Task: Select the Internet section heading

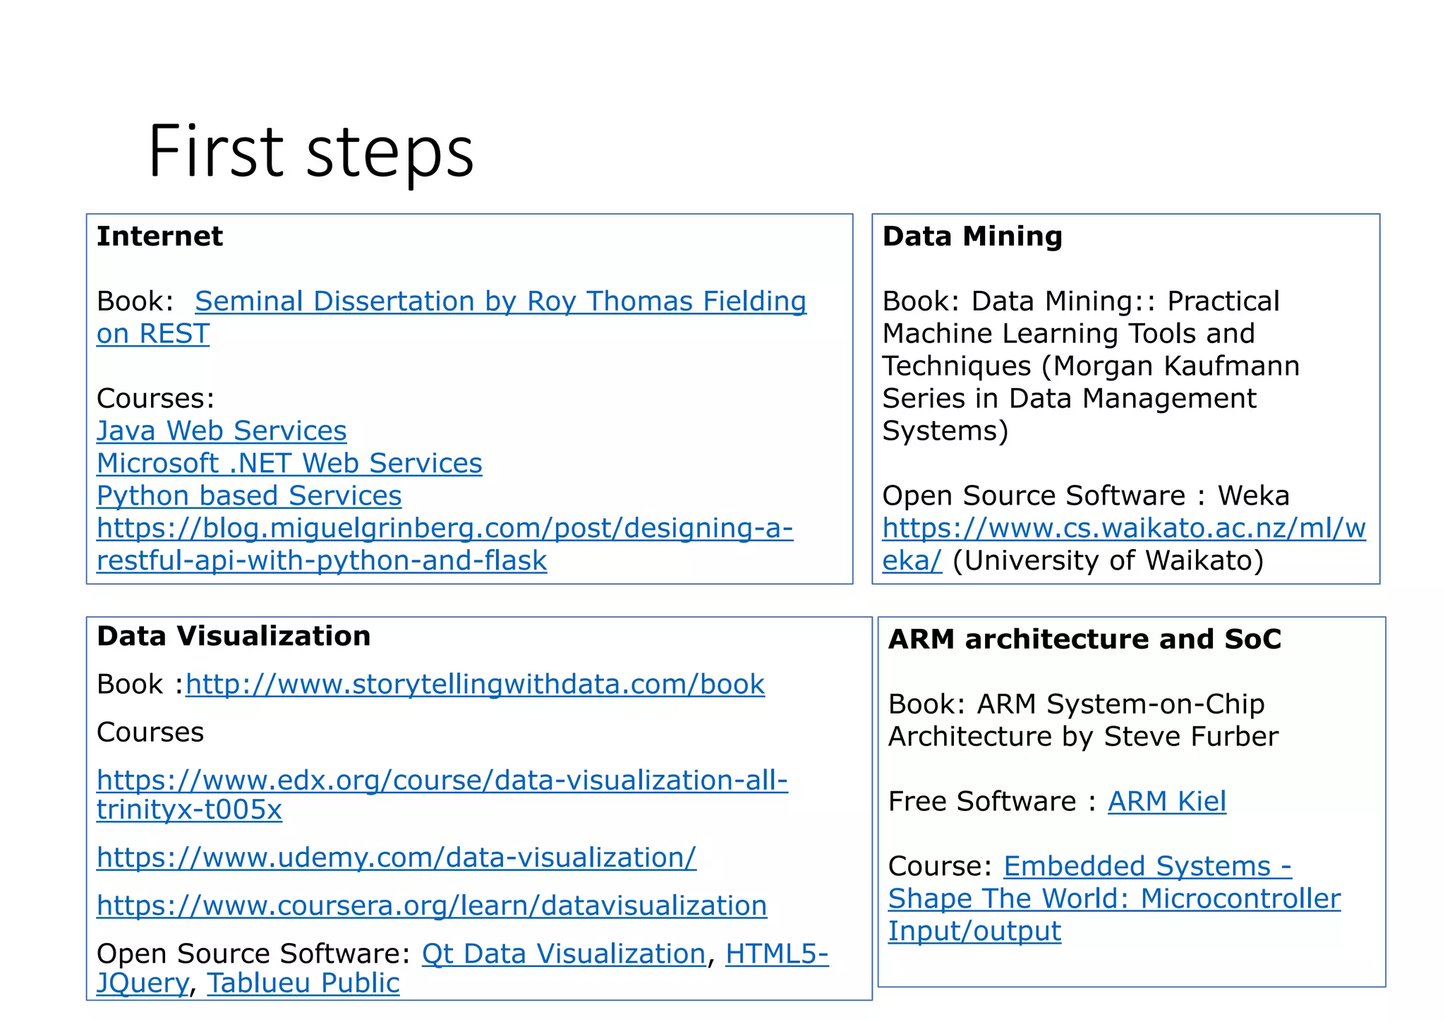Action: click(159, 236)
